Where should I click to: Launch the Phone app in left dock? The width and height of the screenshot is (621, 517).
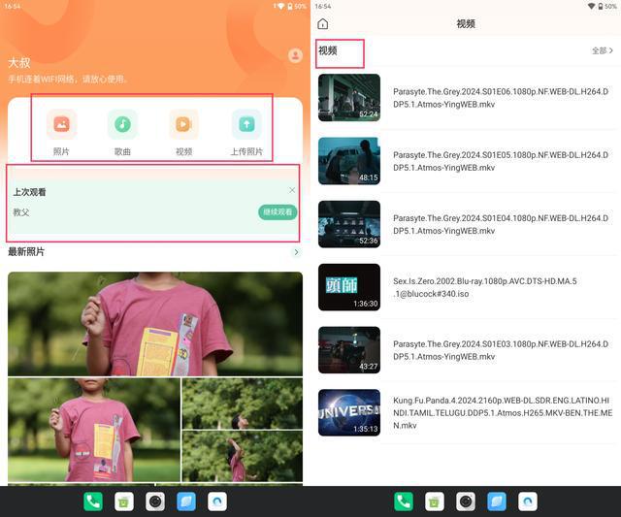[93, 501]
